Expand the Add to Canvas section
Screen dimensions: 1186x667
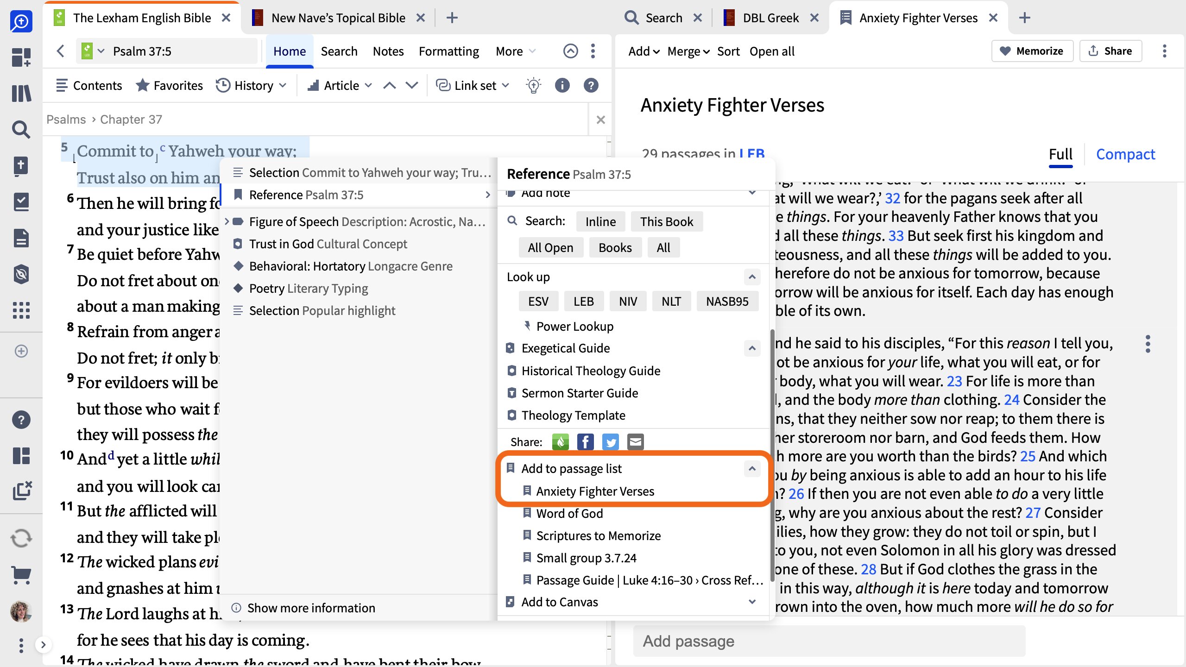(x=752, y=602)
